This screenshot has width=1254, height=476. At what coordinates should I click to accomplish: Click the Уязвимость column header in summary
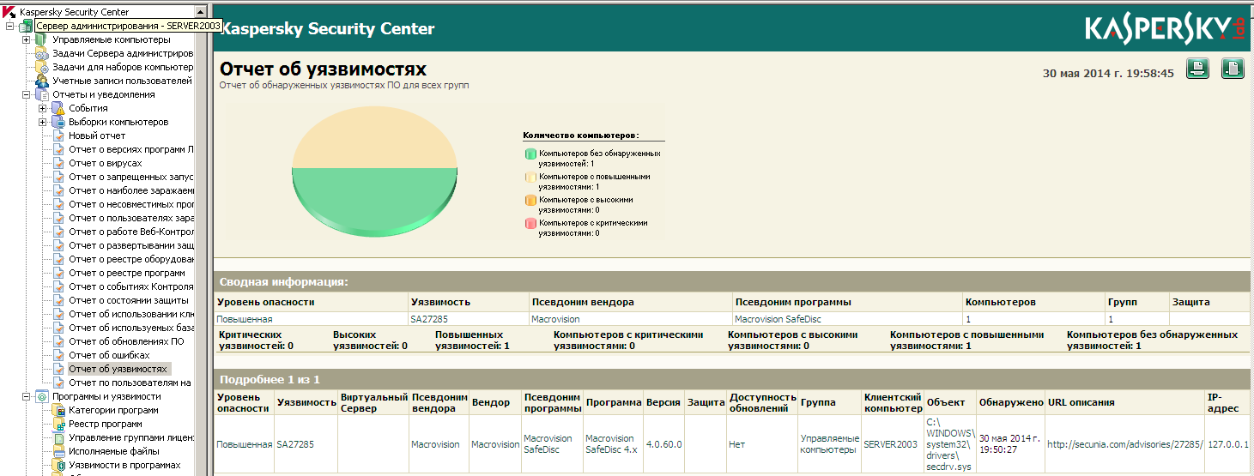(440, 302)
